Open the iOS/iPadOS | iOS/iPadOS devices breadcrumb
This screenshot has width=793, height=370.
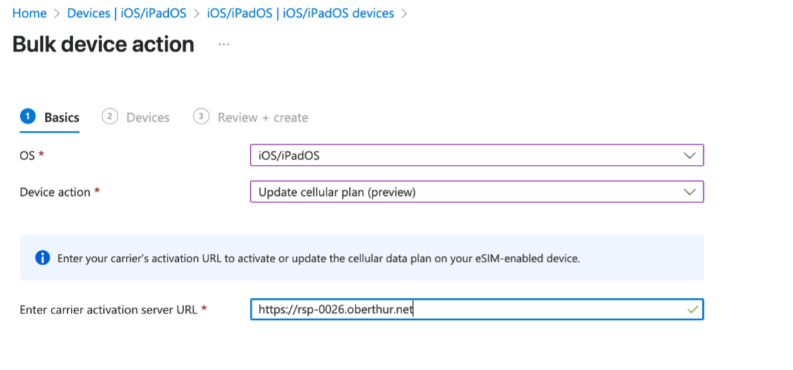pos(300,13)
